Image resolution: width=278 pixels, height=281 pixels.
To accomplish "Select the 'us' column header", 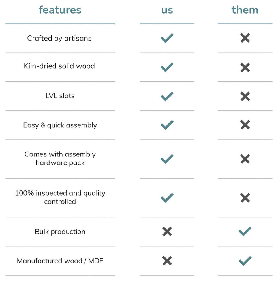I will (167, 10).
